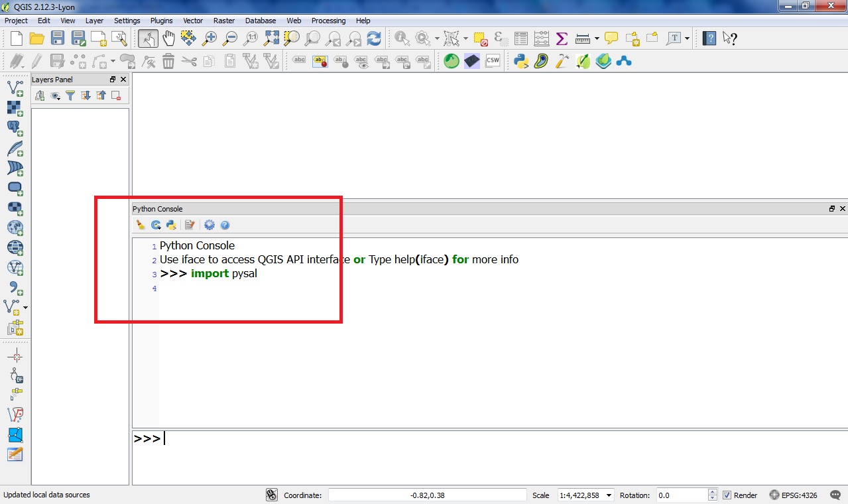848x504 pixels.
Task: Click the Zoom to Selection icon
Action: pyautogui.click(x=292, y=38)
